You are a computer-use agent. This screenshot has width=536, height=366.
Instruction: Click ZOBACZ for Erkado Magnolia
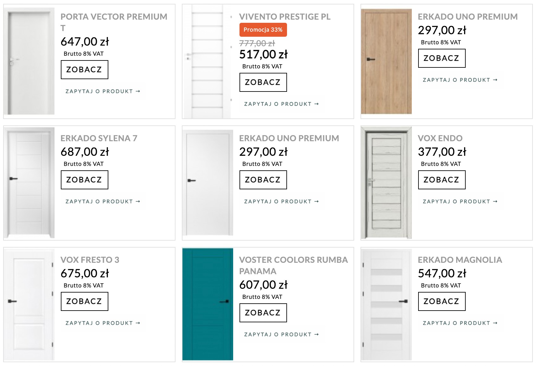coord(442,301)
